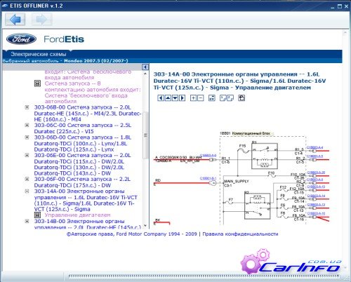Open the pink Управление двигателем link

coord(77,215)
